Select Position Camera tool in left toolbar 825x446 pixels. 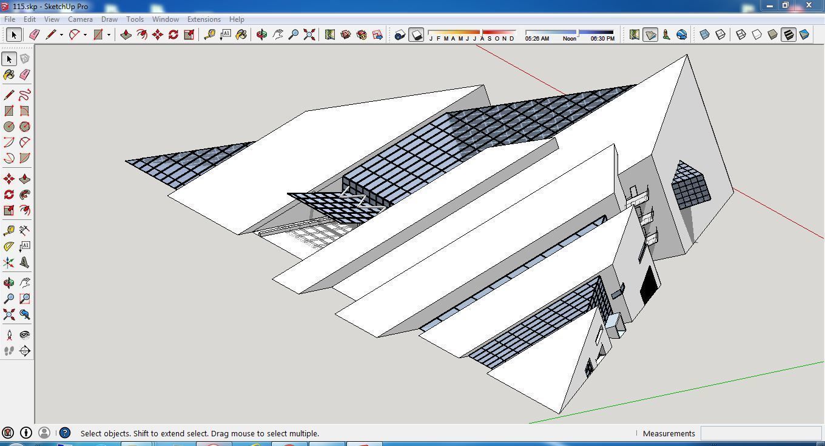[9, 334]
